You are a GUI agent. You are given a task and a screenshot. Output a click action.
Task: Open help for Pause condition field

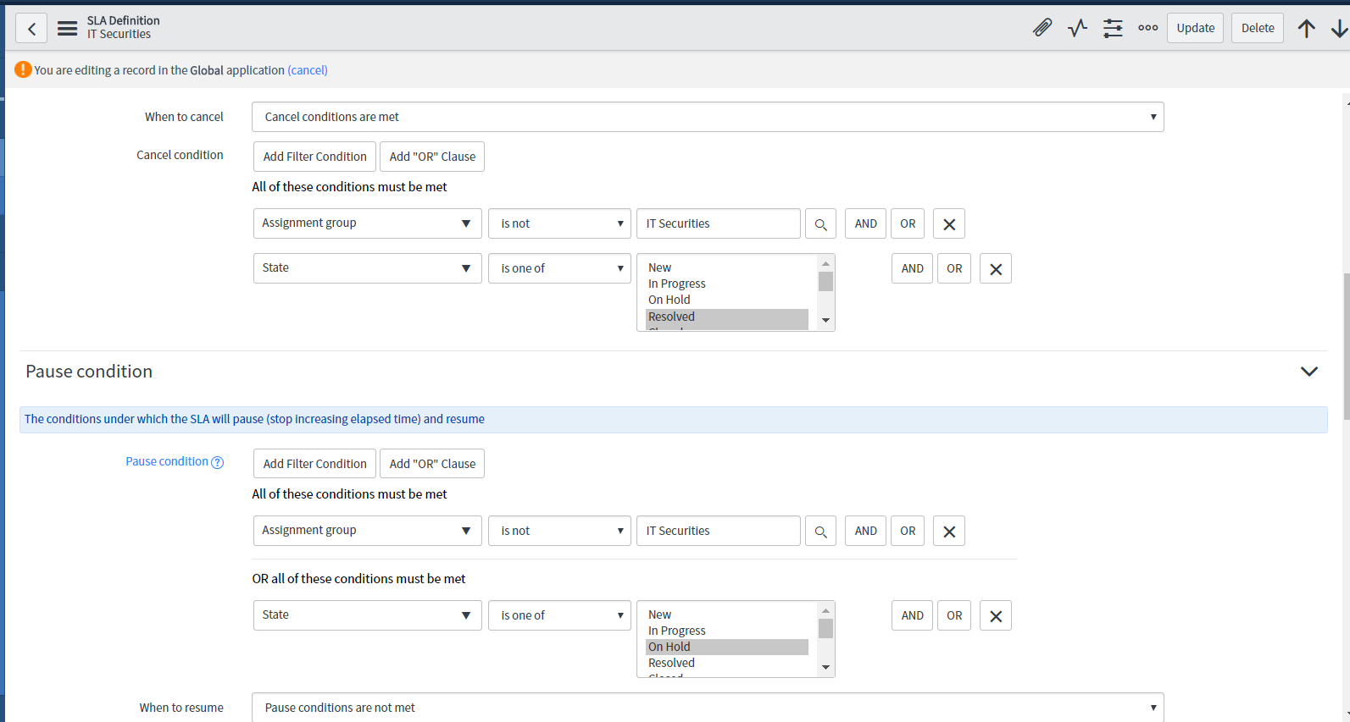pyautogui.click(x=218, y=462)
